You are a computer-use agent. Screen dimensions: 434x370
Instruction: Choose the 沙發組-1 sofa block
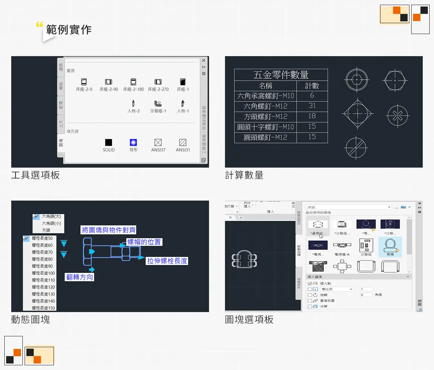pyautogui.click(x=158, y=104)
